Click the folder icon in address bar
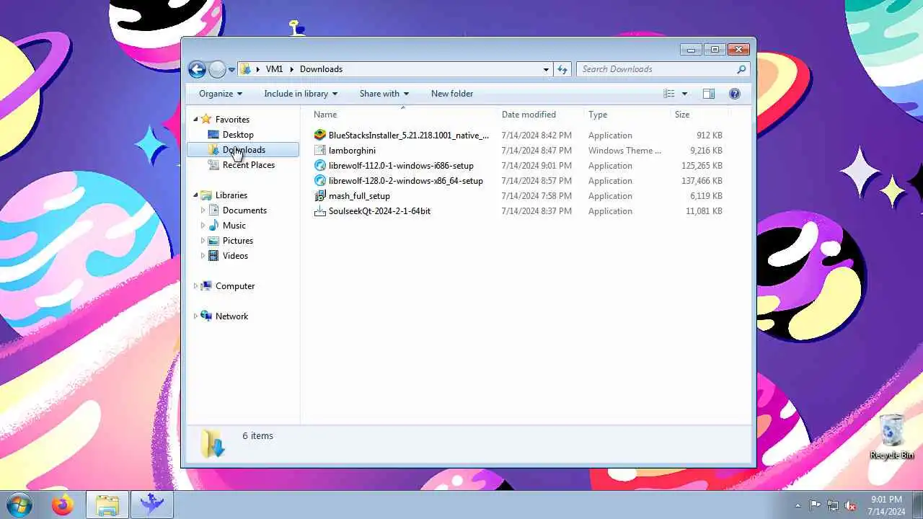The width and height of the screenshot is (923, 519). pyautogui.click(x=245, y=69)
